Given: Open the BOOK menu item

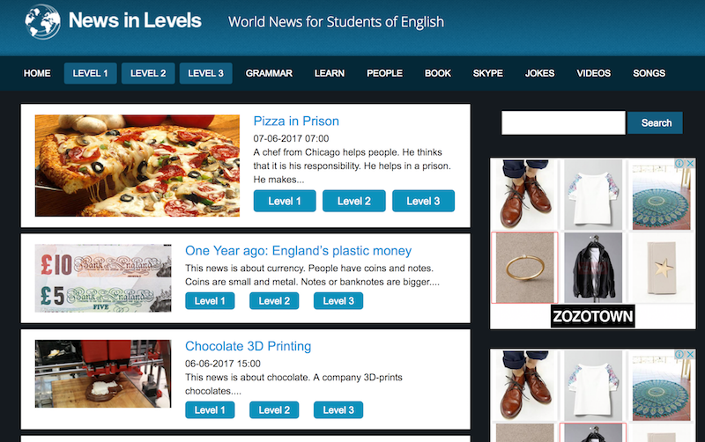Looking at the screenshot, I should point(437,73).
